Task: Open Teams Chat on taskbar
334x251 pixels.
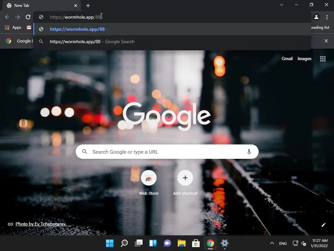Action: tap(167, 243)
